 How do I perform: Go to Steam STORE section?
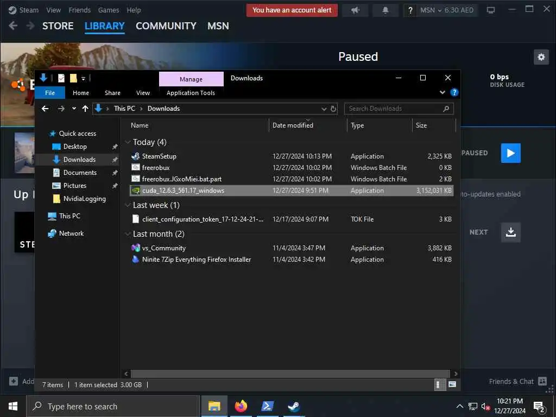pos(58,26)
